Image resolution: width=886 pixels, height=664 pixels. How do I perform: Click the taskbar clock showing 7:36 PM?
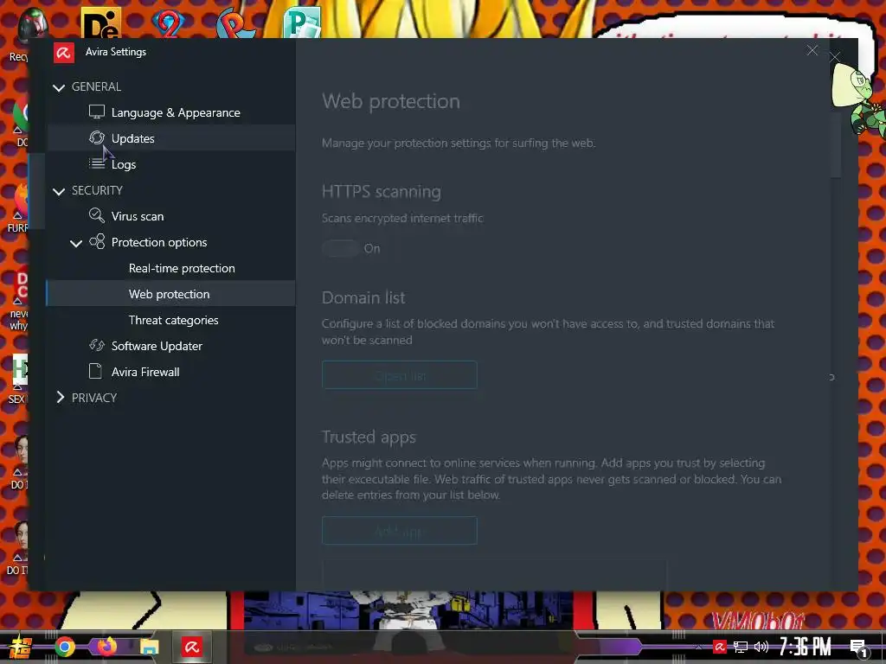pos(806,647)
